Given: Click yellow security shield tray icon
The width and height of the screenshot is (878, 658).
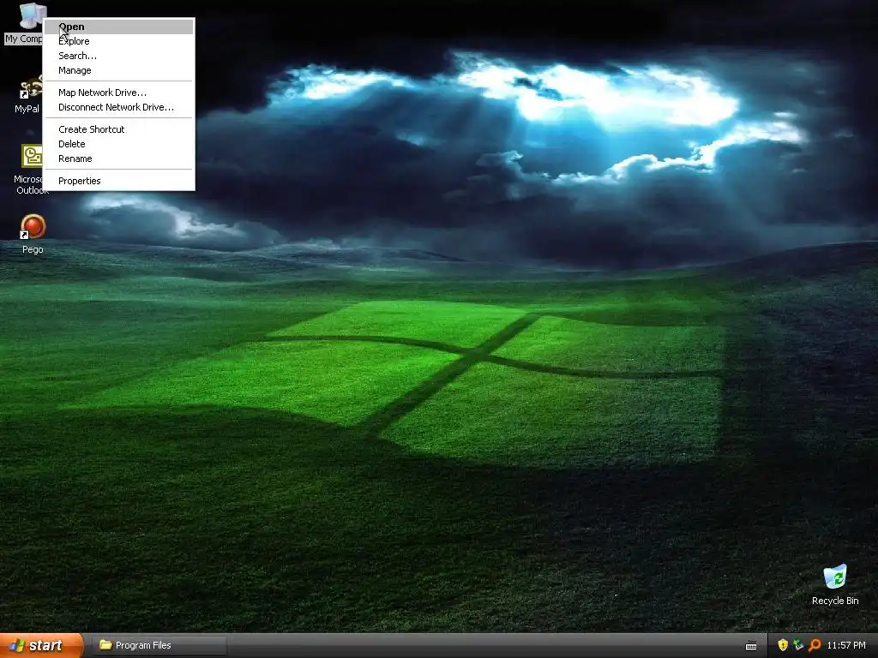Looking at the screenshot, I should pyautogui.click(x=783, y=645).
